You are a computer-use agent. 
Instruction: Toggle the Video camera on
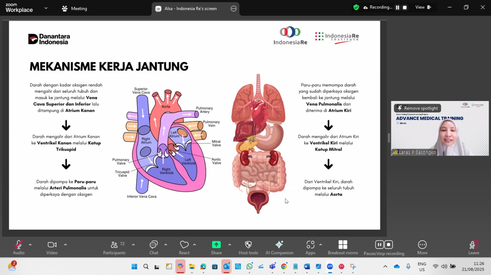click(x=52, y=245)
